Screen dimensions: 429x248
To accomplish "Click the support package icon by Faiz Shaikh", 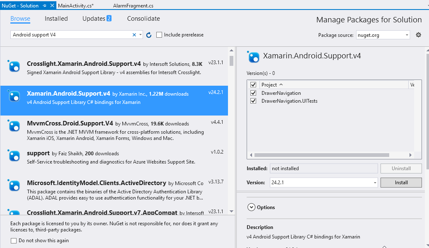I will (x=14, y=155).
